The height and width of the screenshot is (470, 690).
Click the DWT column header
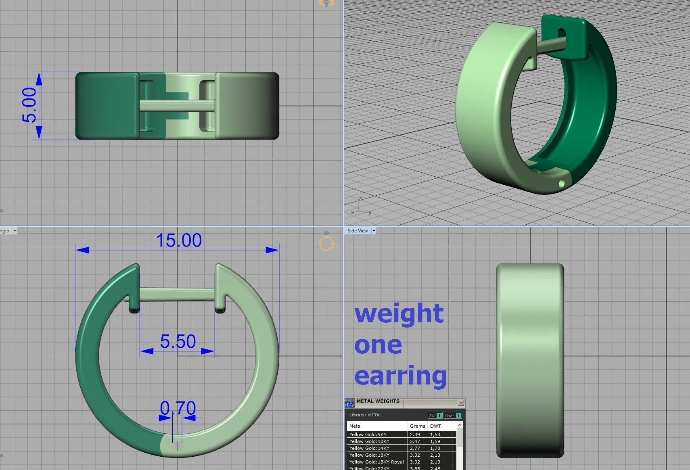(435, 426)
